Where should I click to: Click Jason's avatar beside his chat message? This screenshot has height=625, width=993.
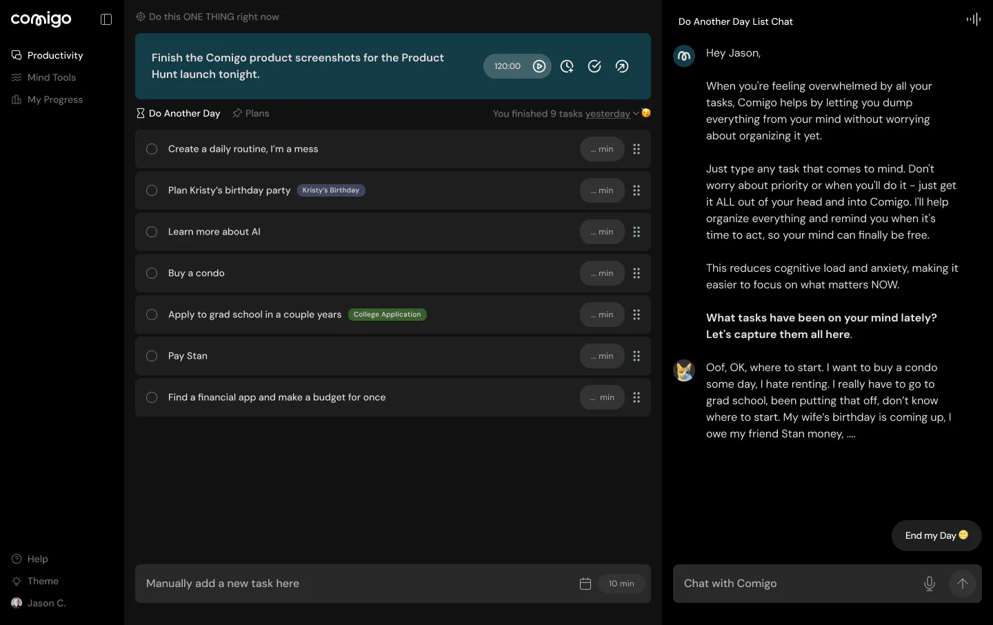[x=684, y=370]
